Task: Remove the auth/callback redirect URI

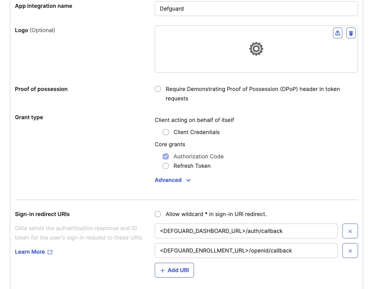Action: pos(350,231)
